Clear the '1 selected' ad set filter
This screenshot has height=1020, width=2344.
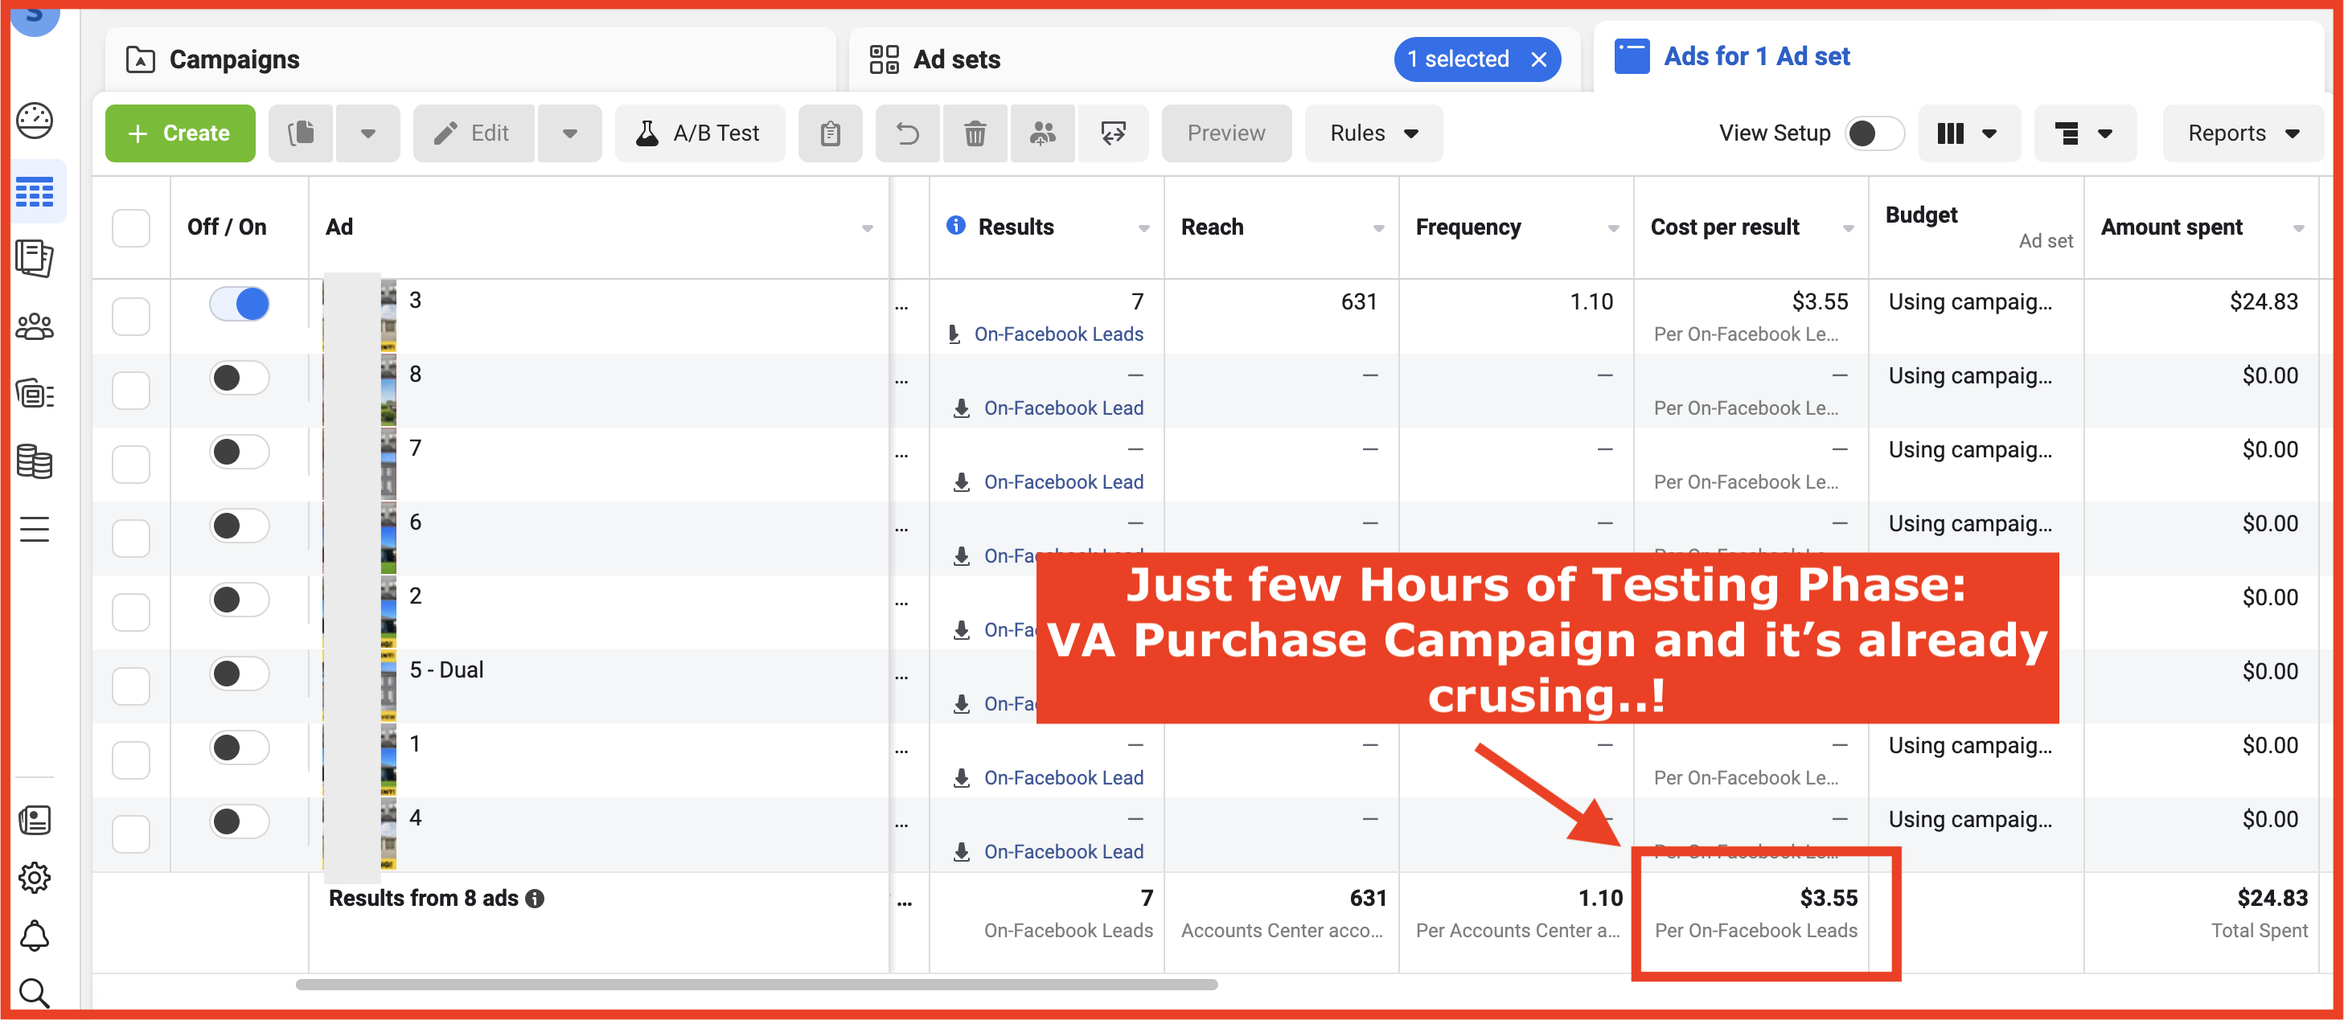(1539, 59)
